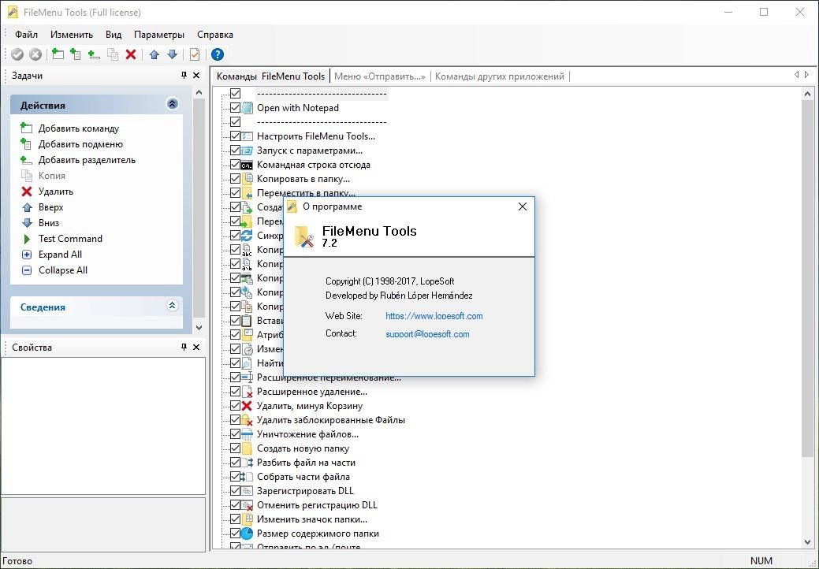
Task: Toggle the Собрать части файла checkbox
Action: coord(235,477)
